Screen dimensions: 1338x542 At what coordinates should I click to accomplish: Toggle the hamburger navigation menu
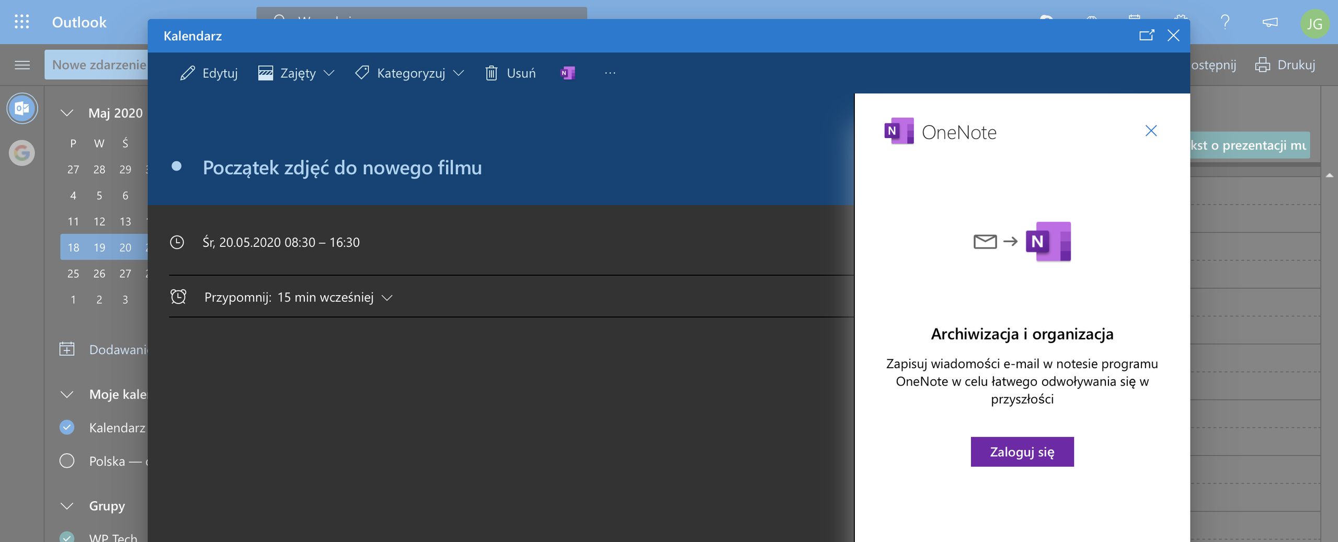pyautogui.click(x=22, y=65)
